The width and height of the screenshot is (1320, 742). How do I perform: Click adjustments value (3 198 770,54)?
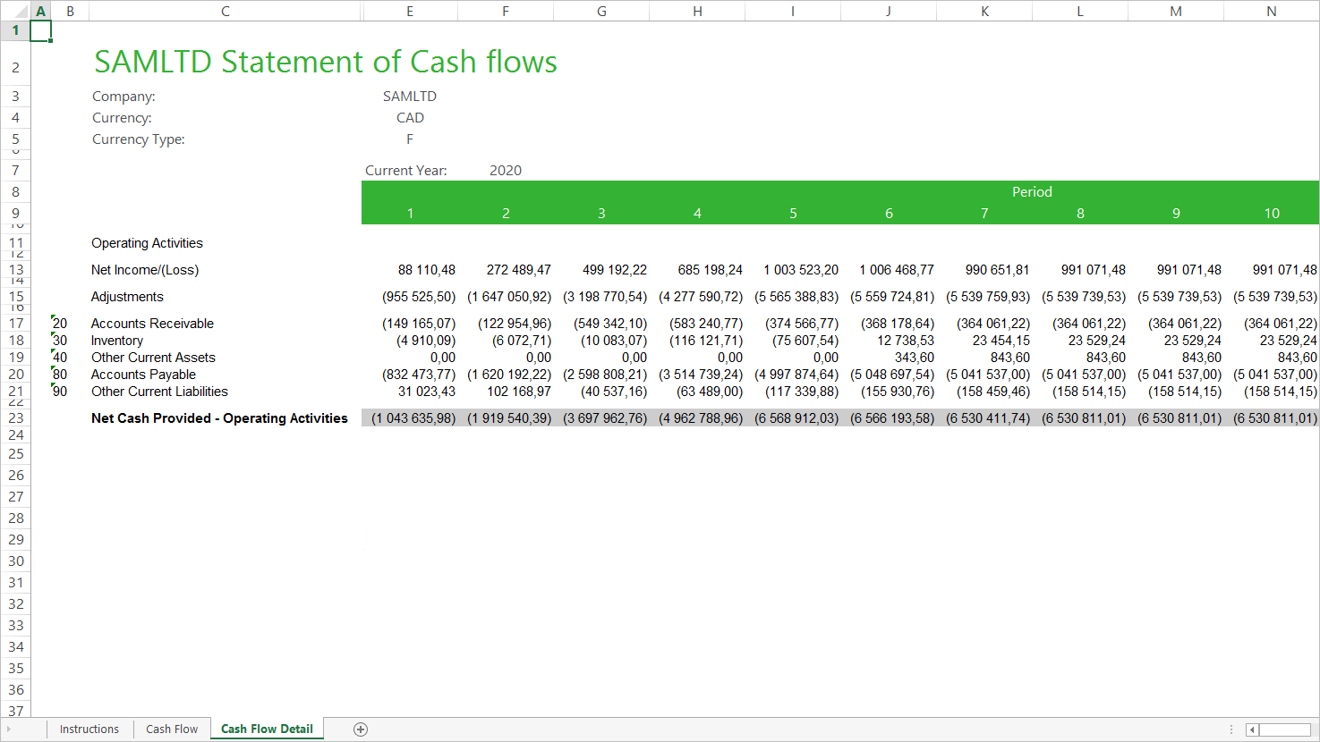point(605,297)
